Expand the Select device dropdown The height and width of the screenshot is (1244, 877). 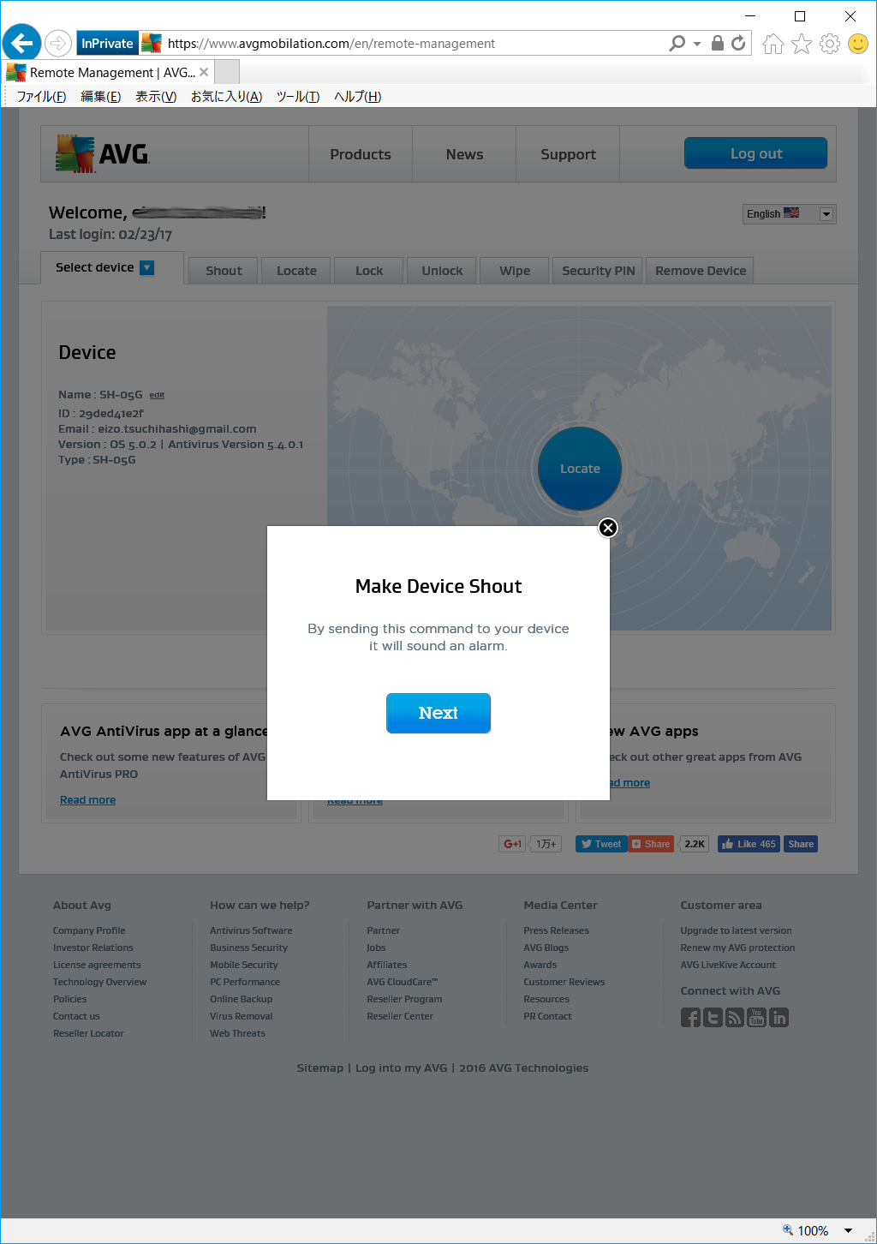(147, 267)
